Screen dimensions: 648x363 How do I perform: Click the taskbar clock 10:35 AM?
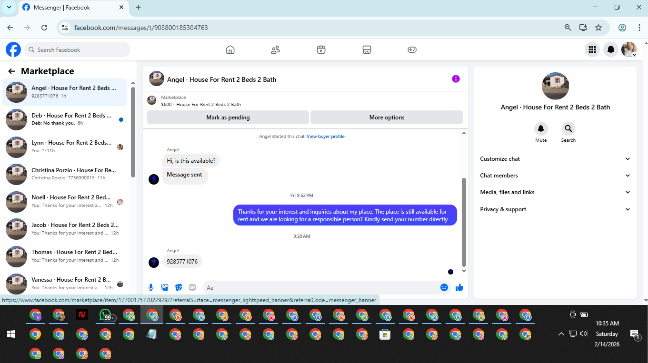pyautogui.click(x=607, y=324)
